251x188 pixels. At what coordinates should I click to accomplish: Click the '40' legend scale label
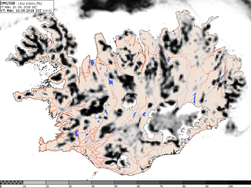93,186
